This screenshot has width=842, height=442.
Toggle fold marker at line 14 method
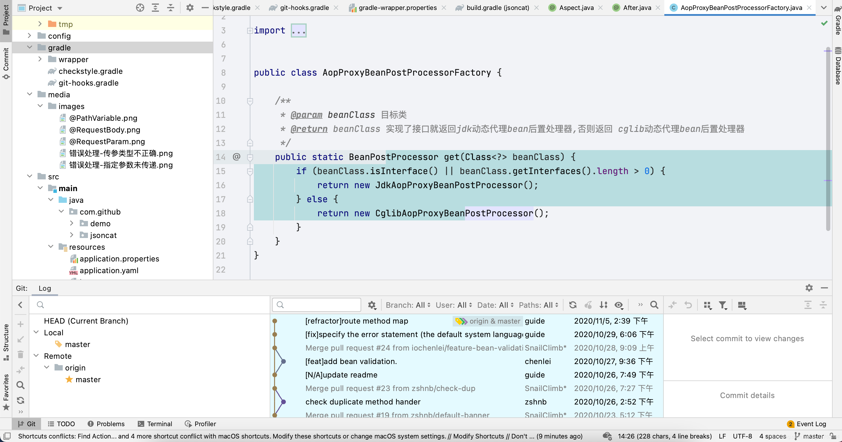[x=250, y=157]
